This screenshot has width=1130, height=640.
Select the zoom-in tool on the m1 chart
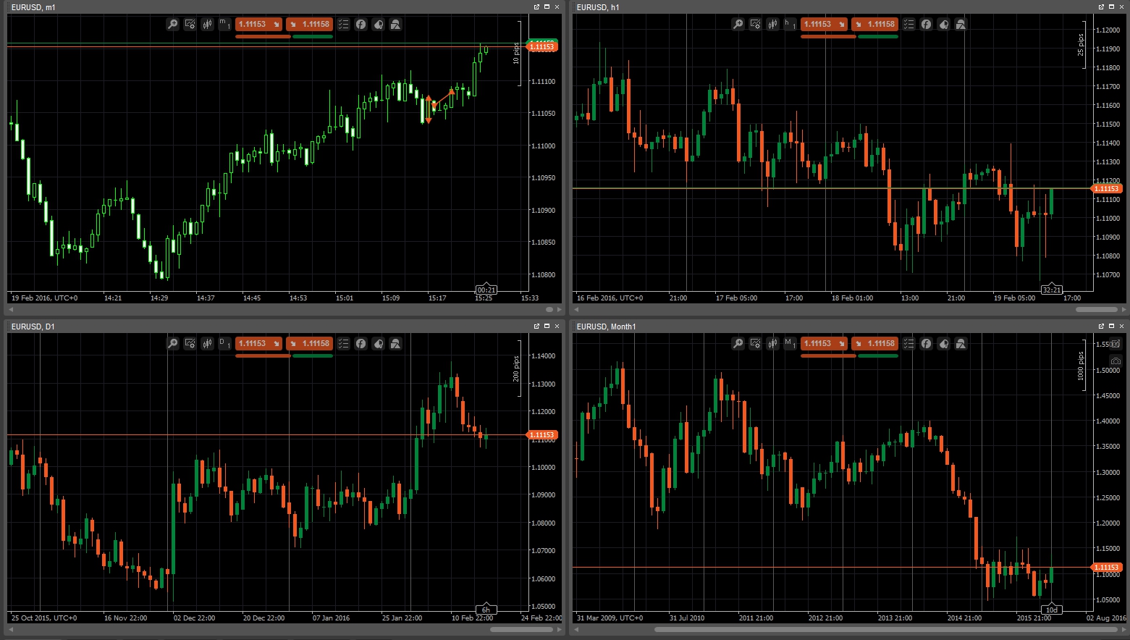(172, 24)
